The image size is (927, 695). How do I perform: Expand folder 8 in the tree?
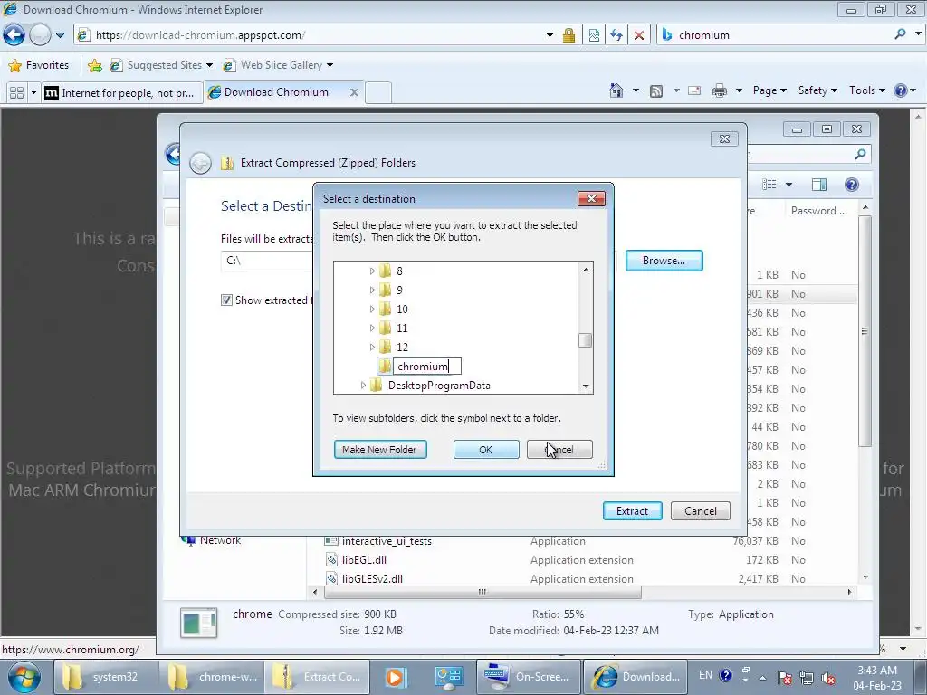coord(372,271)
